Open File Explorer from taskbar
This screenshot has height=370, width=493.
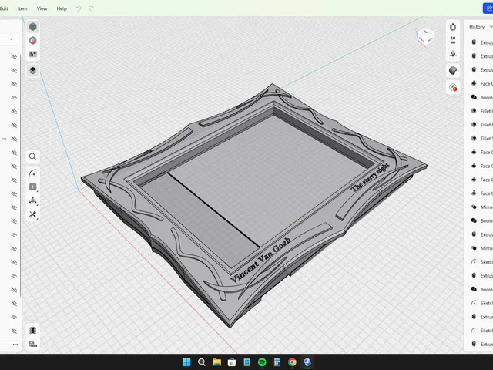(x=216, y=362)
